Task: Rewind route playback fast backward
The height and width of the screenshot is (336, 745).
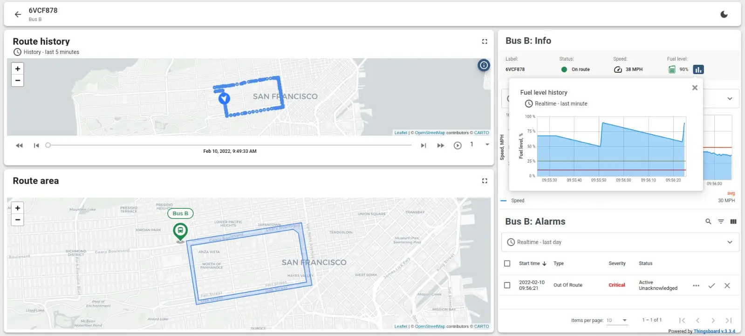Action: click(19, 145)
